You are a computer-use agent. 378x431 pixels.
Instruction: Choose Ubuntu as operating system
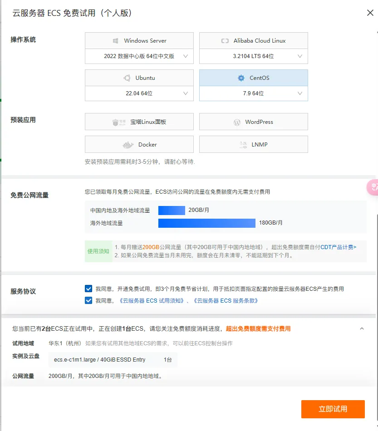click(139, 78)
